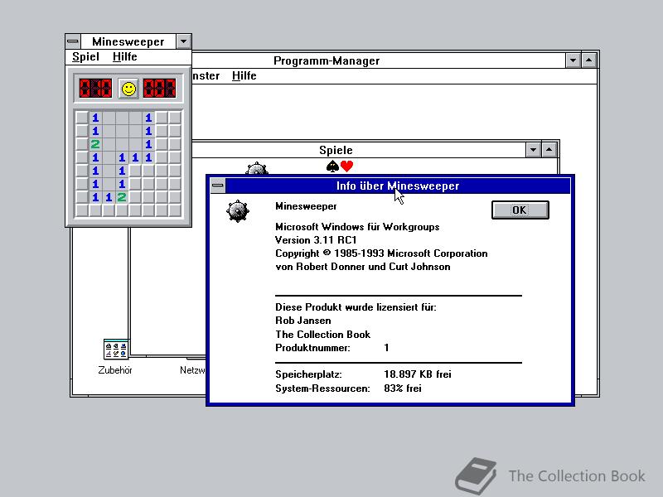Click the 'Speicherplatz:' label
663x497 pixels.
(x=308, y=374)
